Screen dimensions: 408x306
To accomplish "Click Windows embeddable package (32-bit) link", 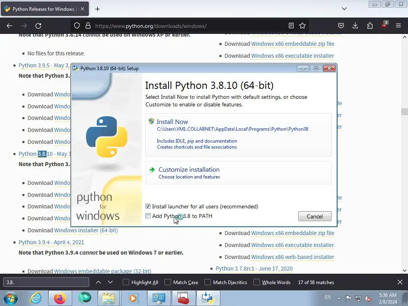I will click(102, 271).
